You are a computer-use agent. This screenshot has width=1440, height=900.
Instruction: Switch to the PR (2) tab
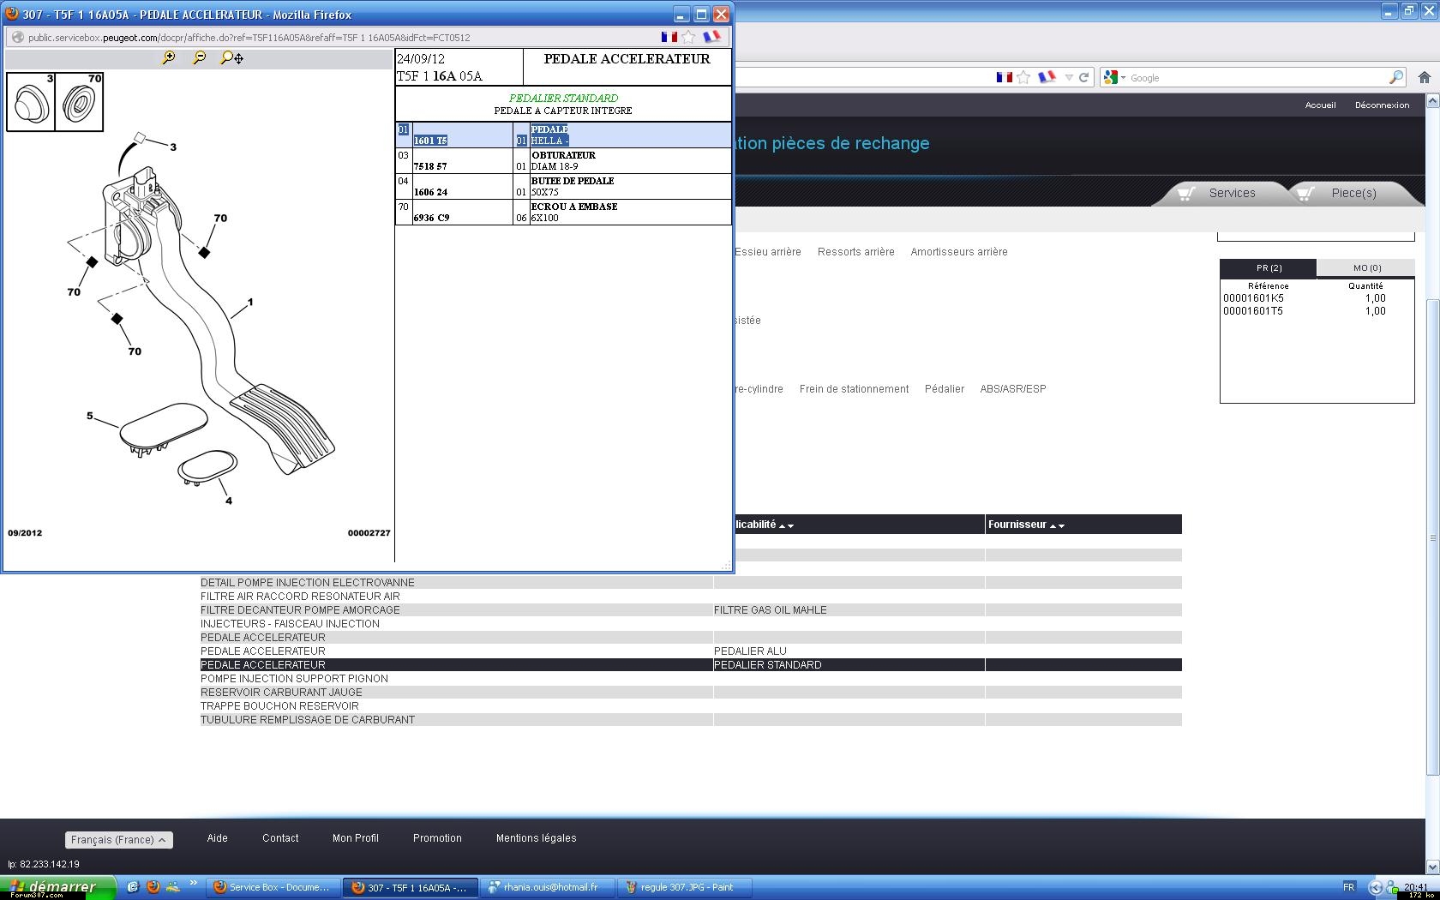(1269, 267)
